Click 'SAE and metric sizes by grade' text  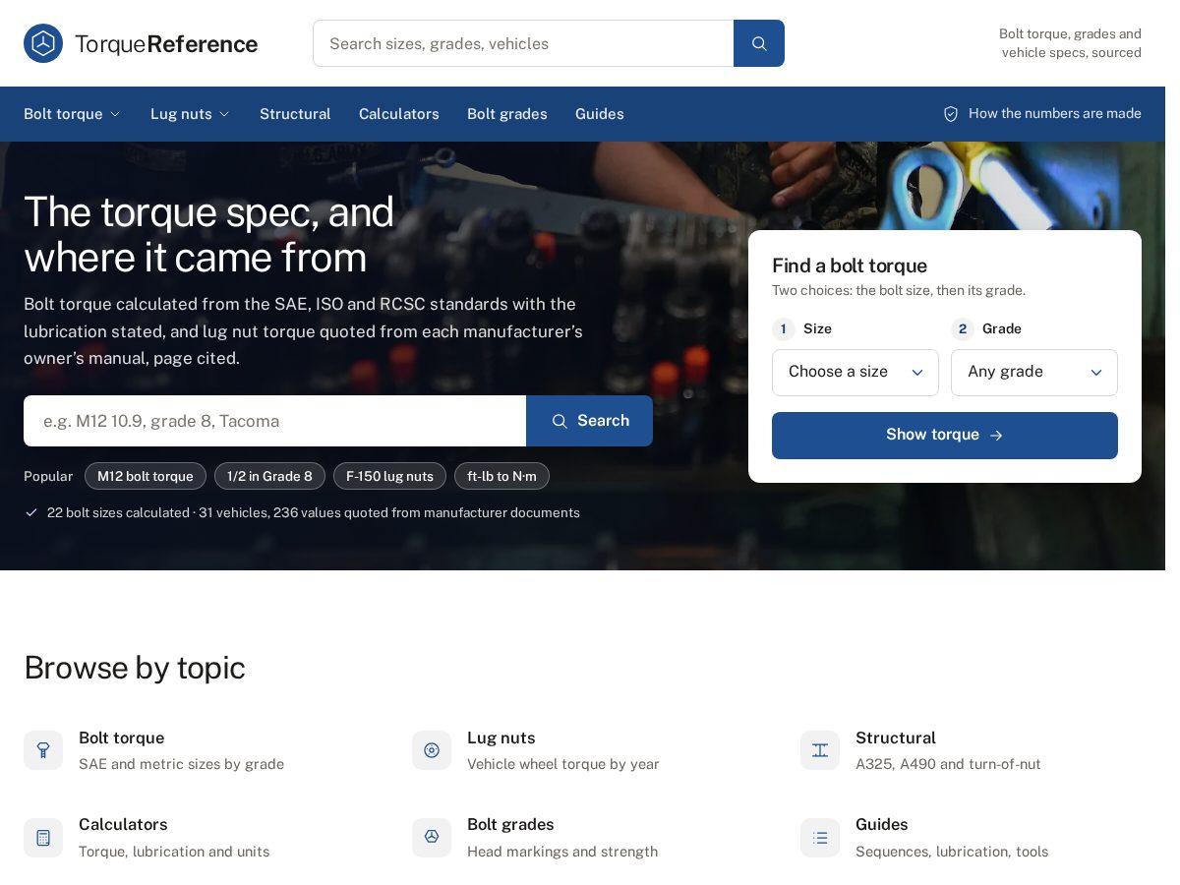pyautogui.click(x=181, y=764)
